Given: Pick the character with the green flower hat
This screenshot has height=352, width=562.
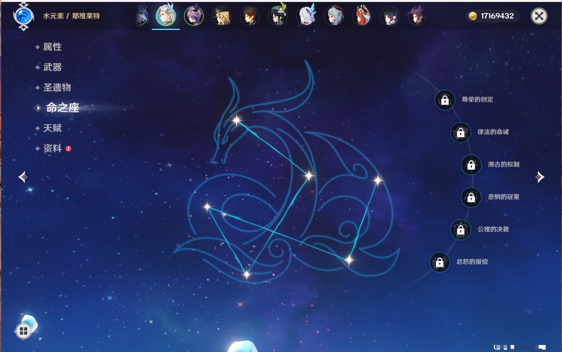Looking at the screenshot, I should 278,16.
